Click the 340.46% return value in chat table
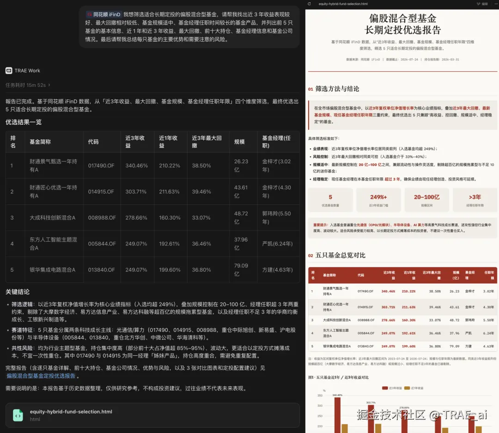Viewport: 499px width, 433px height. [136, 165]
